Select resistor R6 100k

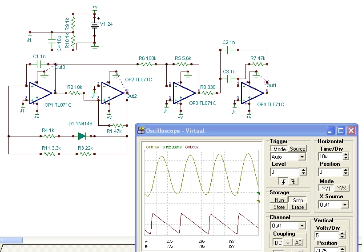(147, 64)
